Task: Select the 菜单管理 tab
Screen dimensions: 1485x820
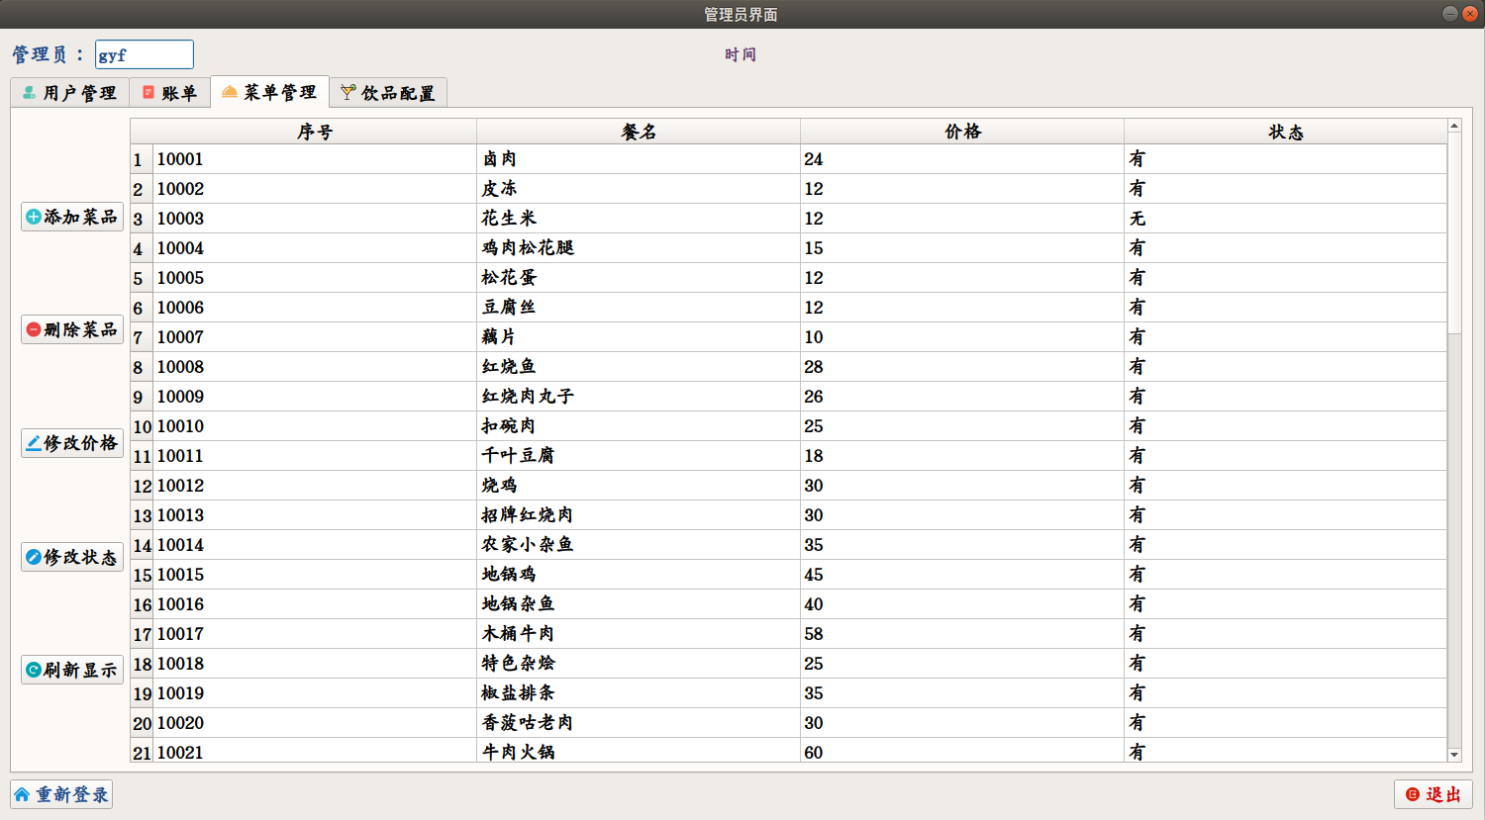Action: [x=269, y=92]
